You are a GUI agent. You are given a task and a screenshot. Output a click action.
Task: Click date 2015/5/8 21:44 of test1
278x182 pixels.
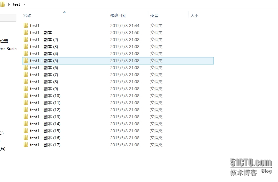(125, 26)
